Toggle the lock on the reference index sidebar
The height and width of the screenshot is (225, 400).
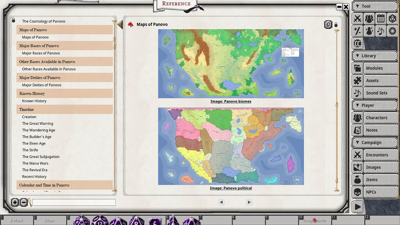[13, 20]
